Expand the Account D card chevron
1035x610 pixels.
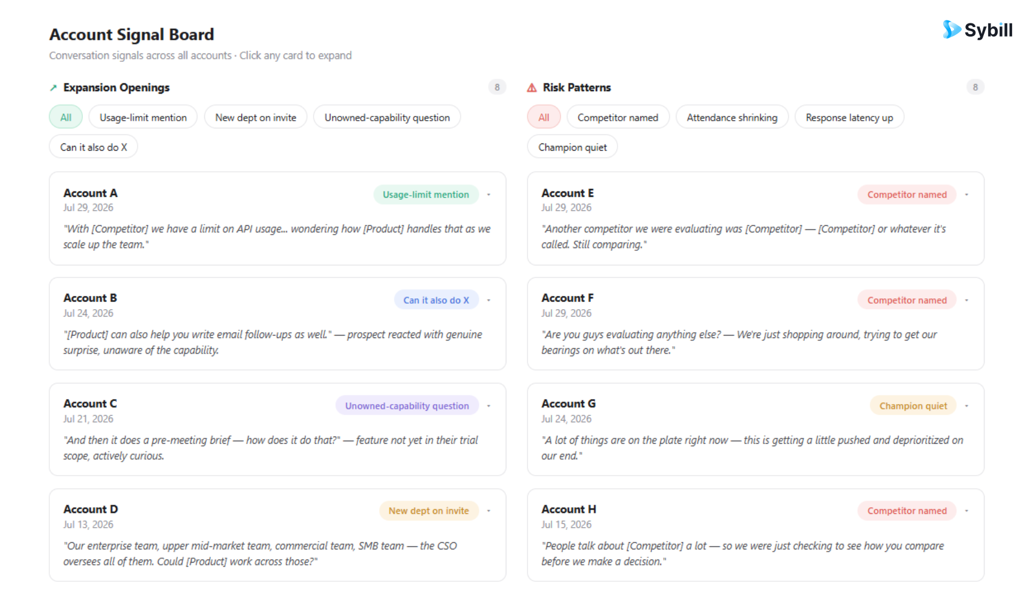click(488, 511)
